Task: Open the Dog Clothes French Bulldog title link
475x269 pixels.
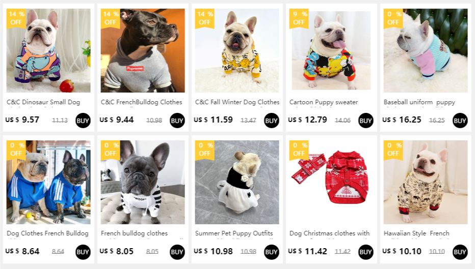Action: click(x=47, y=233)
